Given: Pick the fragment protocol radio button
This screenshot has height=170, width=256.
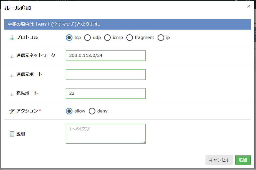Looking at the screenshot, I should (130, 38).
